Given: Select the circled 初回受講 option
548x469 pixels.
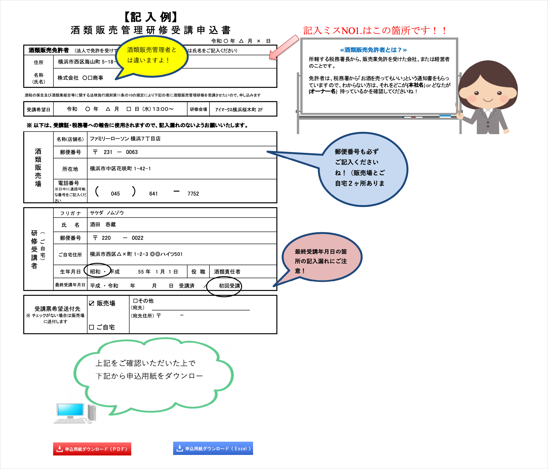Looking at the screenshot, I should pyautogui.click(x=229, y=286).
